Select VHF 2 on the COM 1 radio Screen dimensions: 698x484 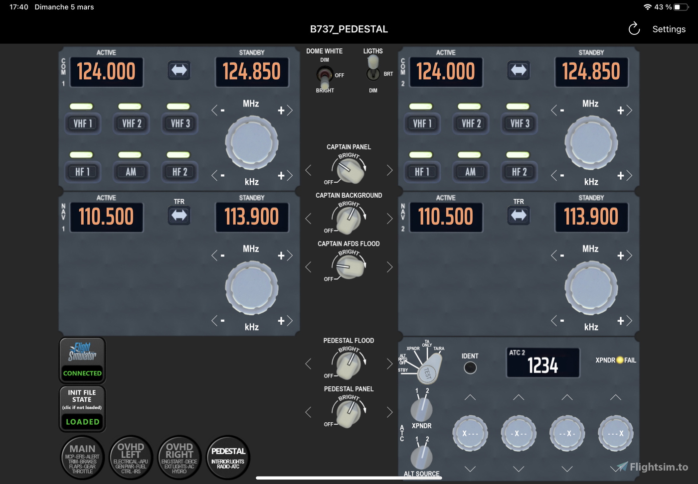(131, 123)
